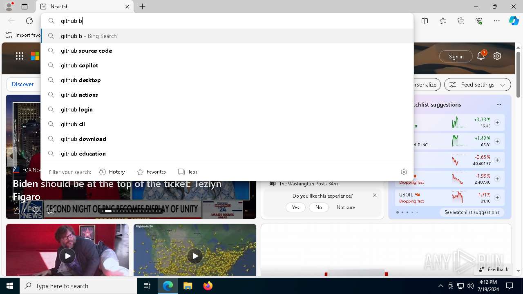Open File Explorer from taskbar
The width and height of the screenshot is (523, 294).
188,286
